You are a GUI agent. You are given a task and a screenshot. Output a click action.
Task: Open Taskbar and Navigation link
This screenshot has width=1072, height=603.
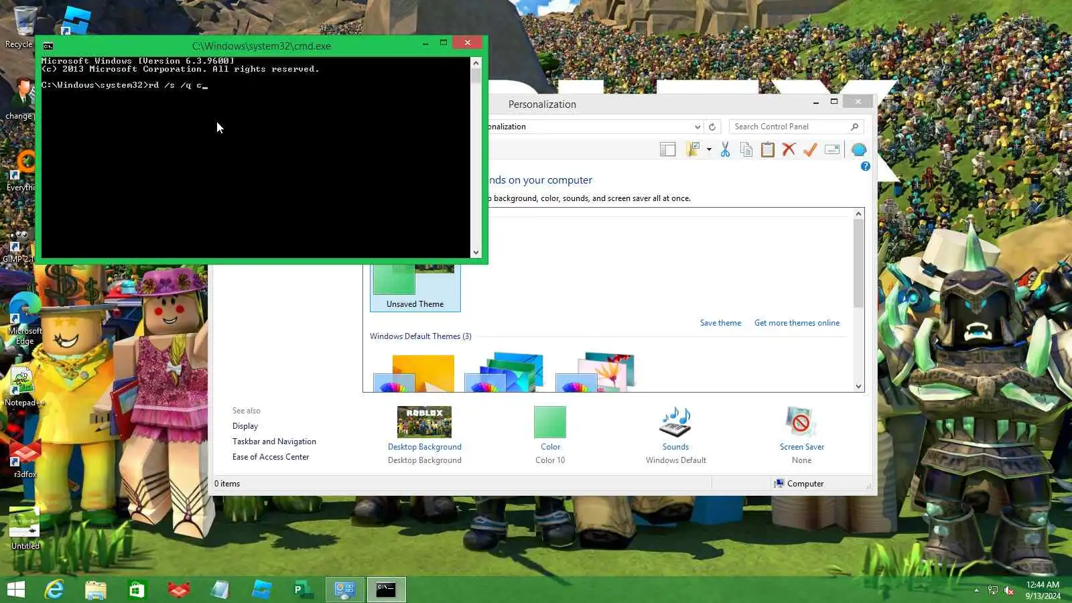point(274,442)
